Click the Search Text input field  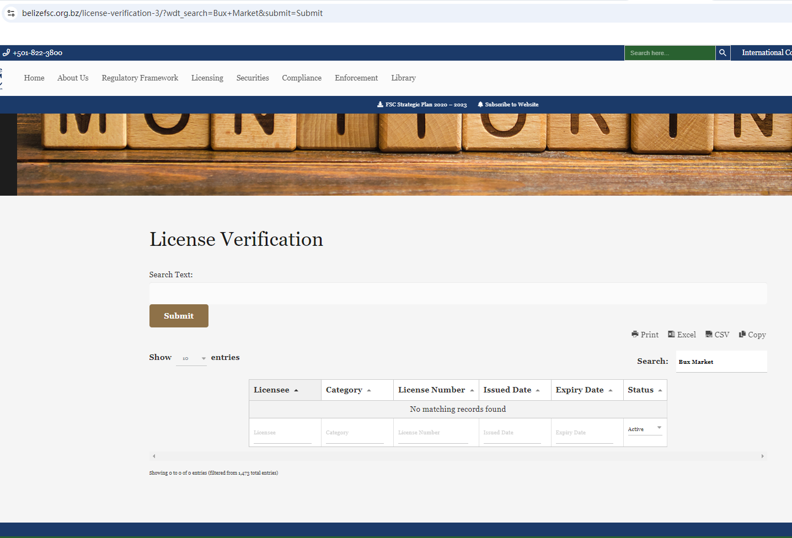[458, 294]
